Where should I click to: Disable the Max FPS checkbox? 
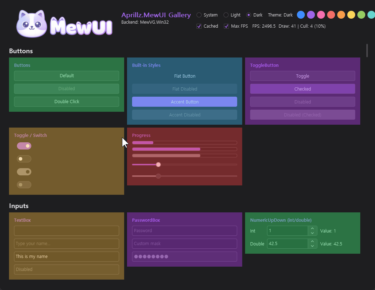click(226, 26)
